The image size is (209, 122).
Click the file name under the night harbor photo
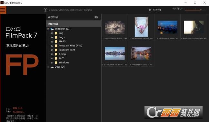167,39
